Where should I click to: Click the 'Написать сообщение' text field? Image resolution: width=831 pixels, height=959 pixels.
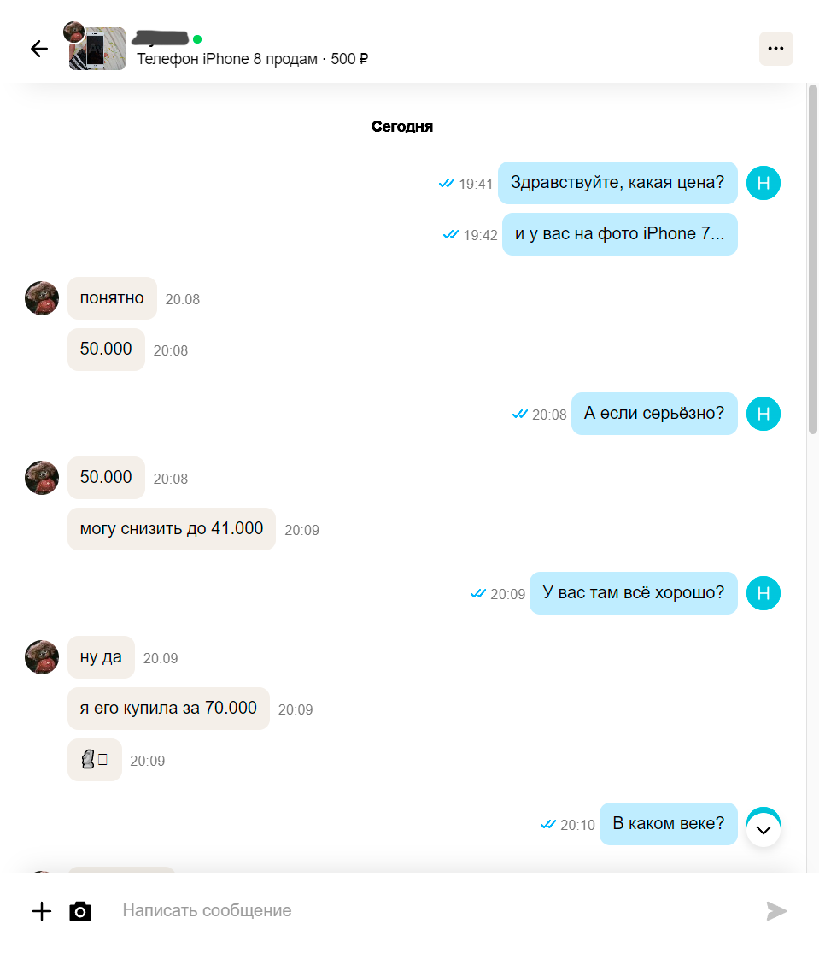428,910
